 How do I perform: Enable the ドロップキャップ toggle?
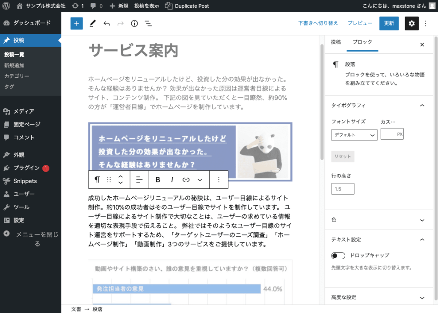point(338,255)
